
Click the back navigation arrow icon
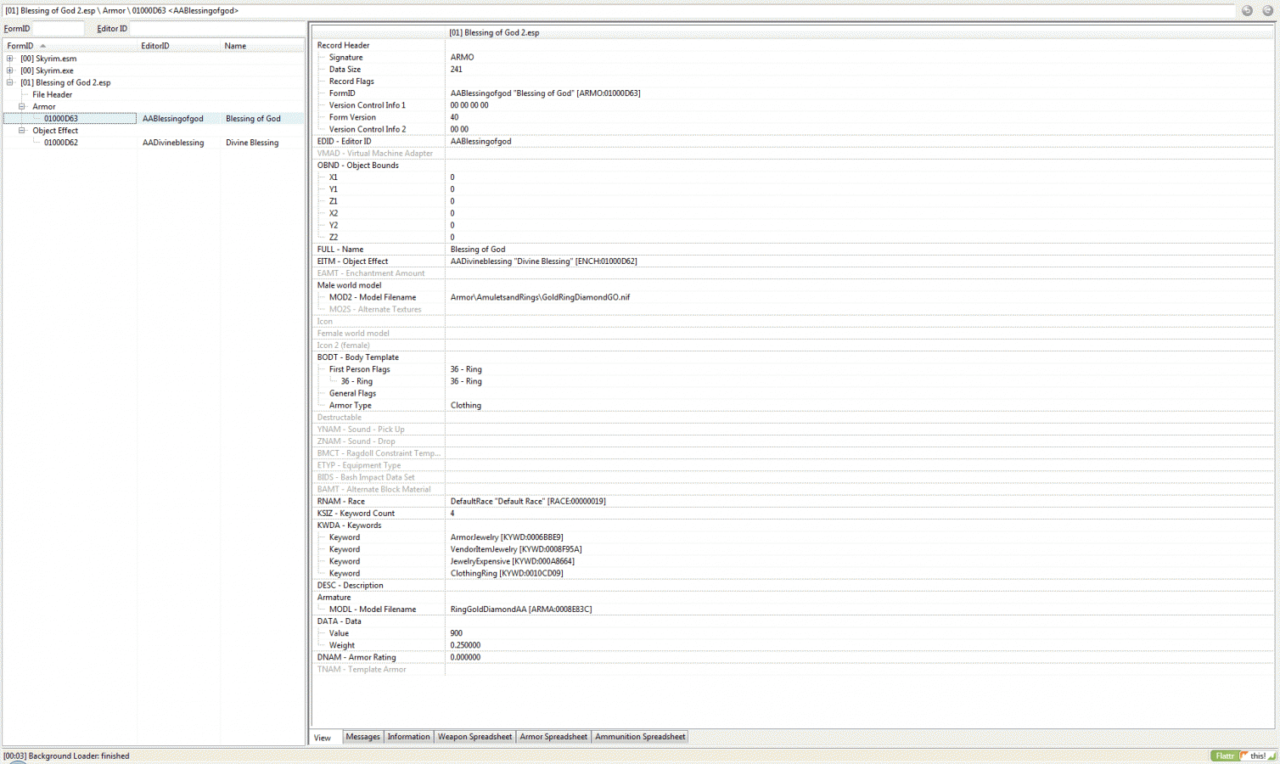point(1247,11)
